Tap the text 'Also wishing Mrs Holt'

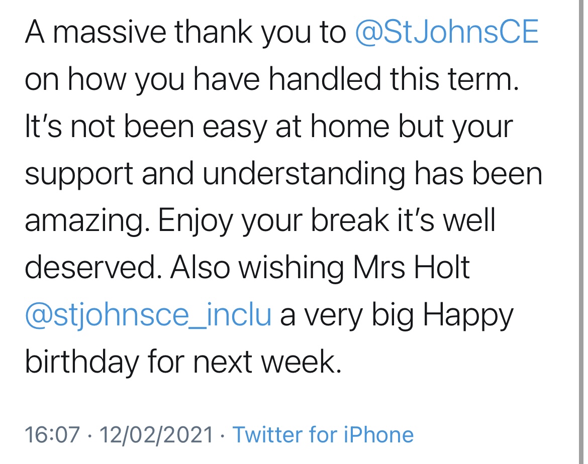click(x=320, y=268)
